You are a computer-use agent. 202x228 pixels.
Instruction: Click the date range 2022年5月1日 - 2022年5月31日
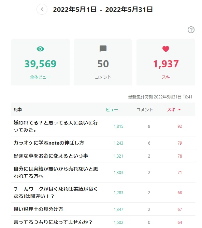(103, 10)
